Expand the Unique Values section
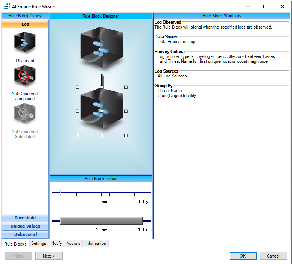 pos(25,226)
